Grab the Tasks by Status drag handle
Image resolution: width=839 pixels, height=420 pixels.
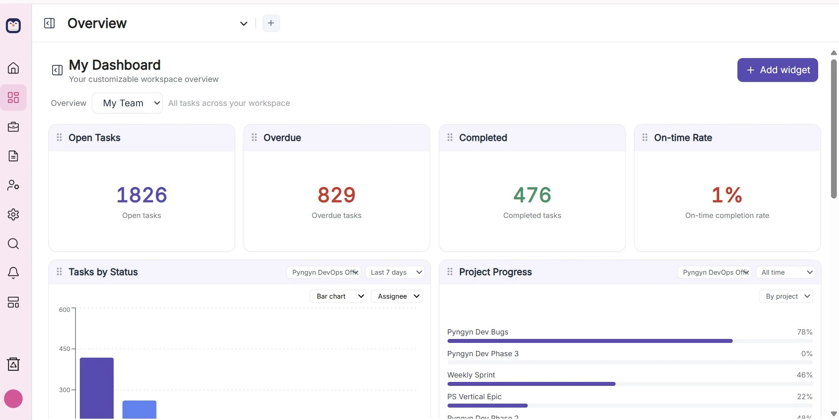pos(59,272)
